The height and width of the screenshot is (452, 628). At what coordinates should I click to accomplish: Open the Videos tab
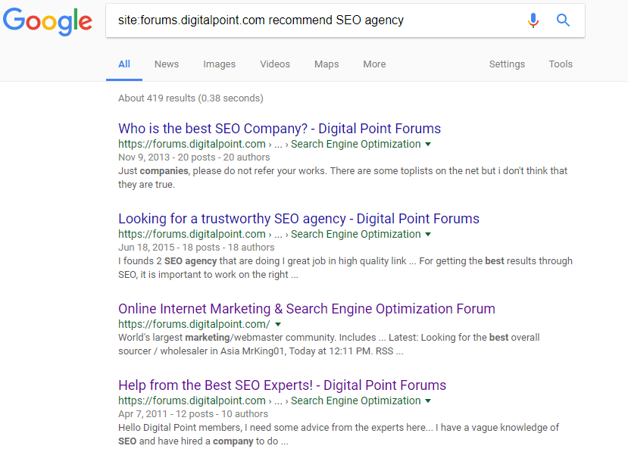(x=275, y=64)
